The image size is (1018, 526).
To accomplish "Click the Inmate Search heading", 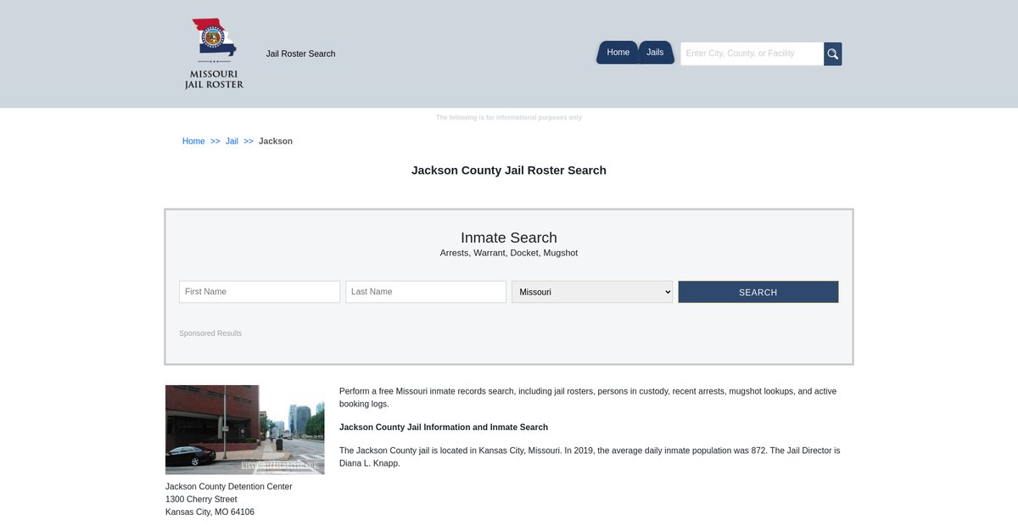I will pos(509,238).
